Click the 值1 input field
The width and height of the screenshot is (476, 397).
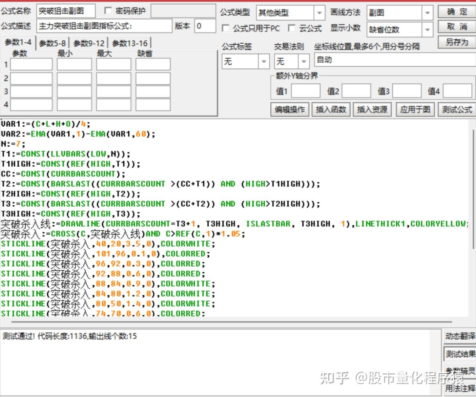[x=305, y=91]
